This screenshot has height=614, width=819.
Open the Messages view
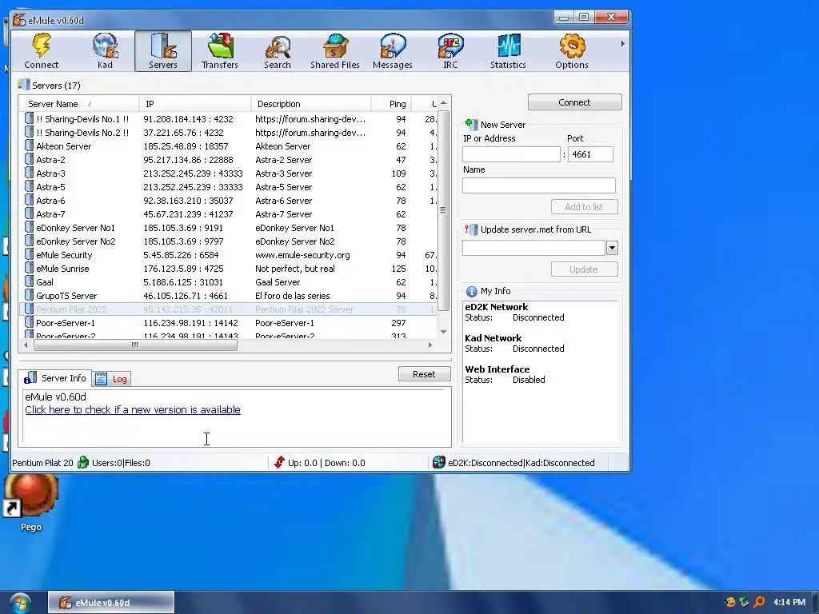tap(392, 50)
